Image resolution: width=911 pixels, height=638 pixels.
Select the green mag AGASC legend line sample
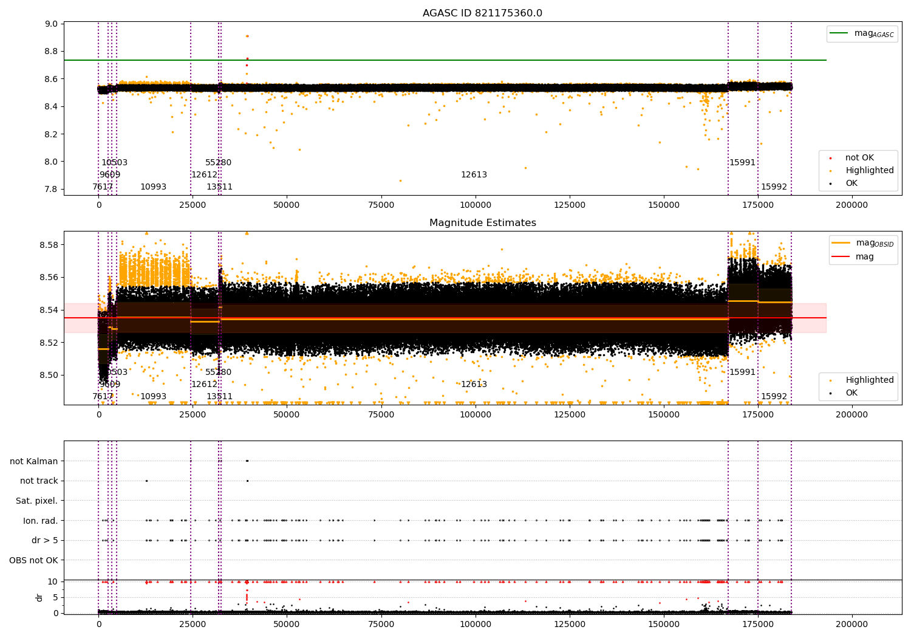click(x=839, y=33)
